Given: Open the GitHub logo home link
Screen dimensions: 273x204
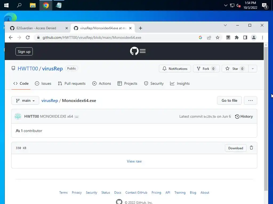Looking at the screenshot, I should coord(134,51).
